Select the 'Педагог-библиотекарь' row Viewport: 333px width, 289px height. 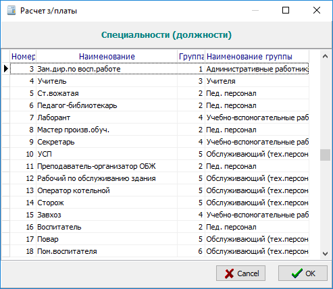click(x=159, y=105)
